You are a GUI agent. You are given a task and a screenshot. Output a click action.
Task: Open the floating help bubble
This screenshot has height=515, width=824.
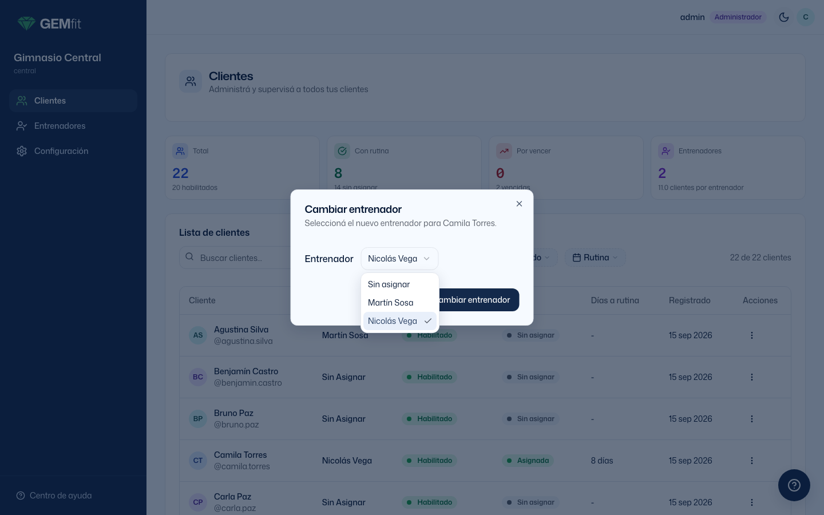click(794, 485)
